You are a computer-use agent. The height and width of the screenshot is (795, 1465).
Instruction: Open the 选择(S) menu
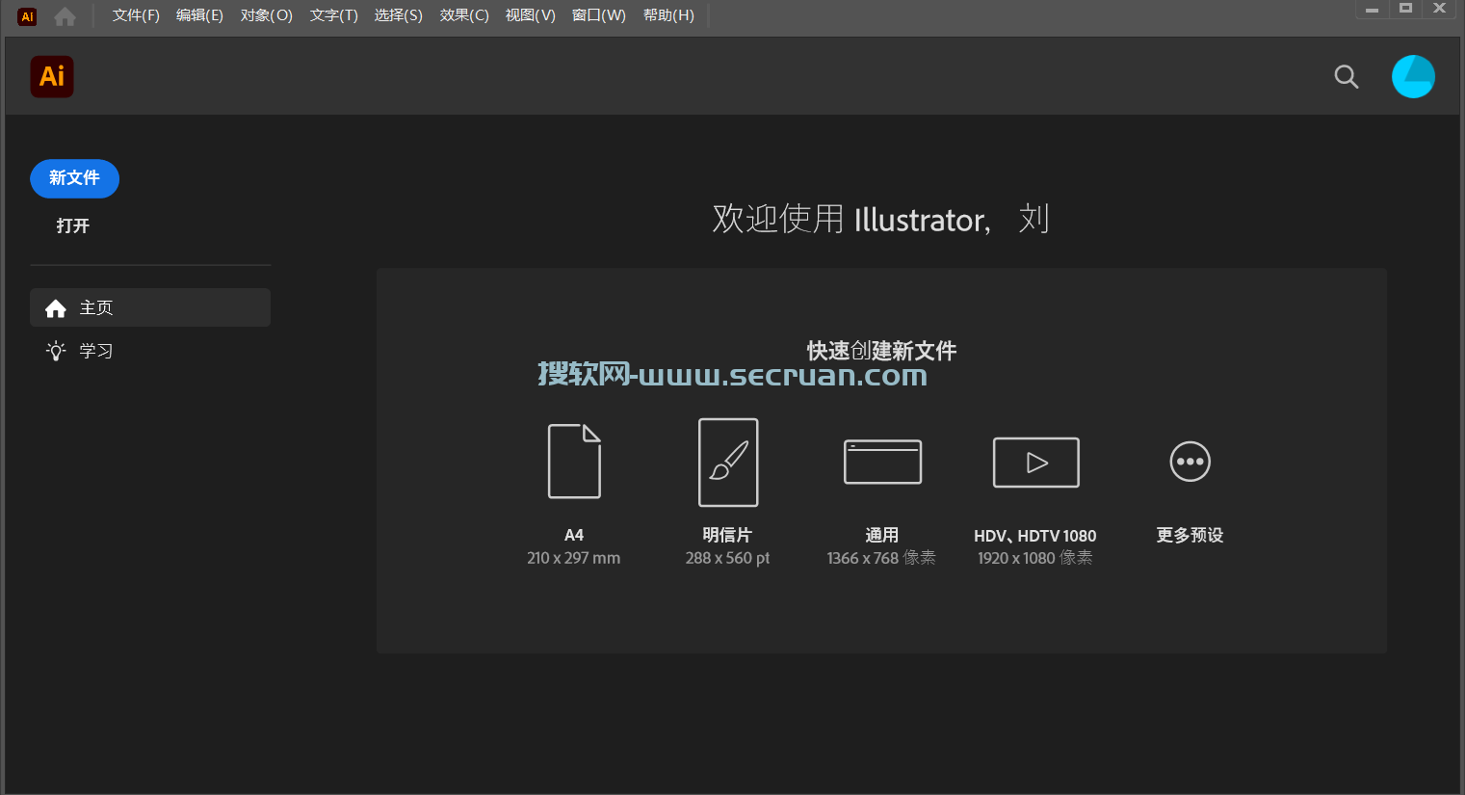[x=399, y=15]
